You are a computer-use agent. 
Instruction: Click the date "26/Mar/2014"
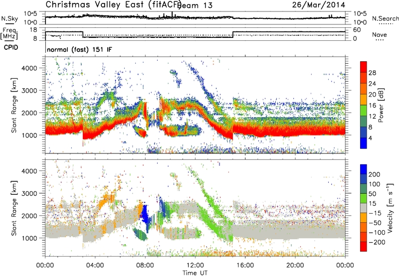(x=319, y=5)
